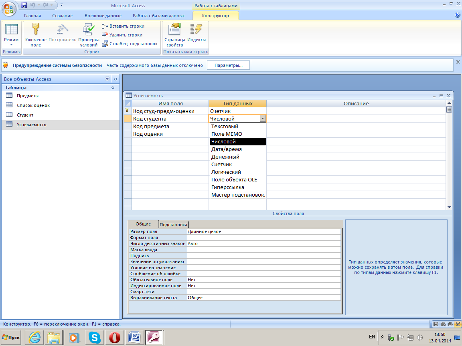Choose Логический data type
This screenshot has height=346, width=462.
point(238,172)
